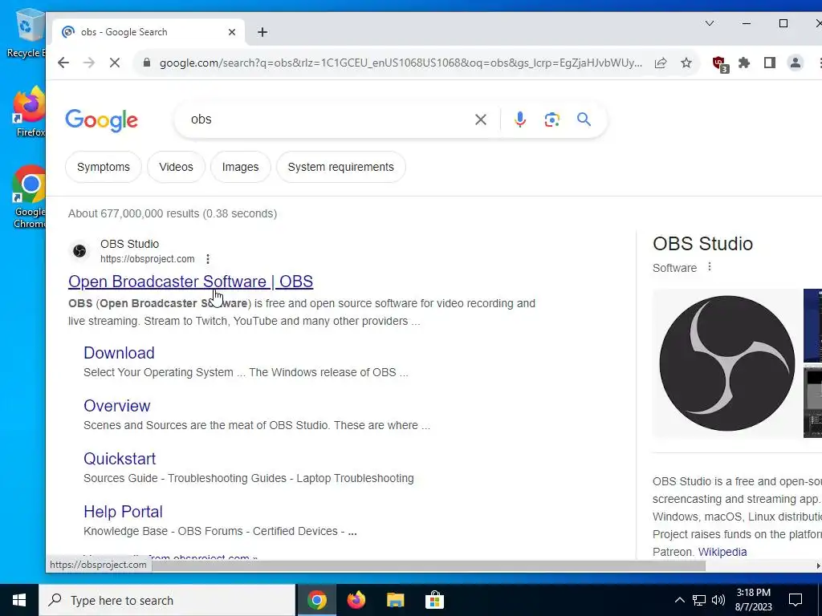Open Chrome from the taskbar
The width and height of the screenshot is (822, 616).
point(316,600)
